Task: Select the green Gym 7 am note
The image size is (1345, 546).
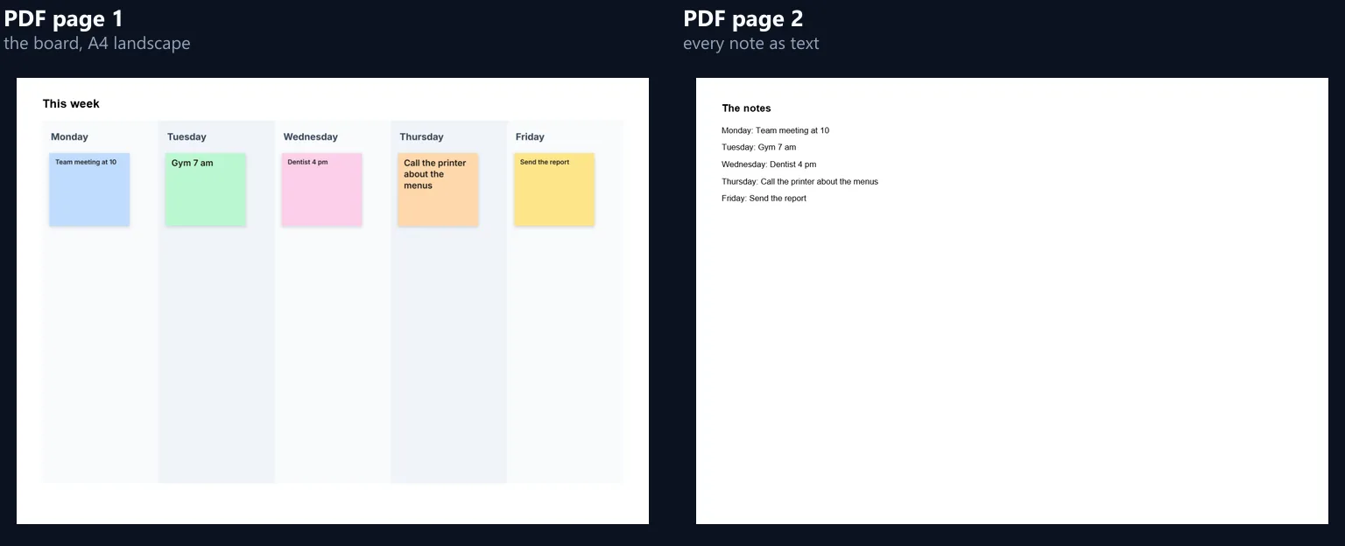Action: click(x=206, y=190)
